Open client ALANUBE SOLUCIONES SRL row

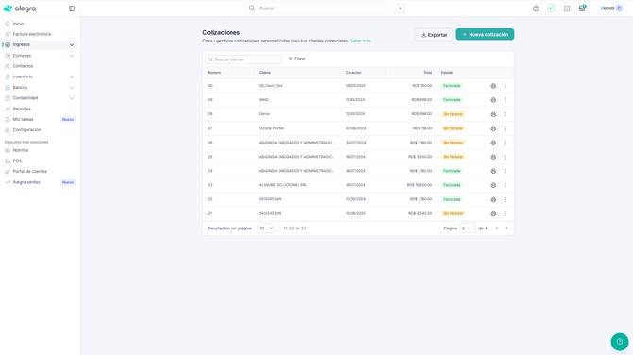point(282,185)
